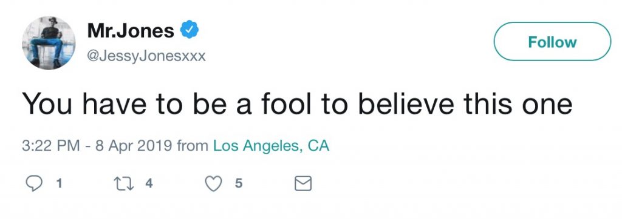This screenshot has width=622, height=219.
Task: Like the tweet with the heart icon
Action: 213,183
